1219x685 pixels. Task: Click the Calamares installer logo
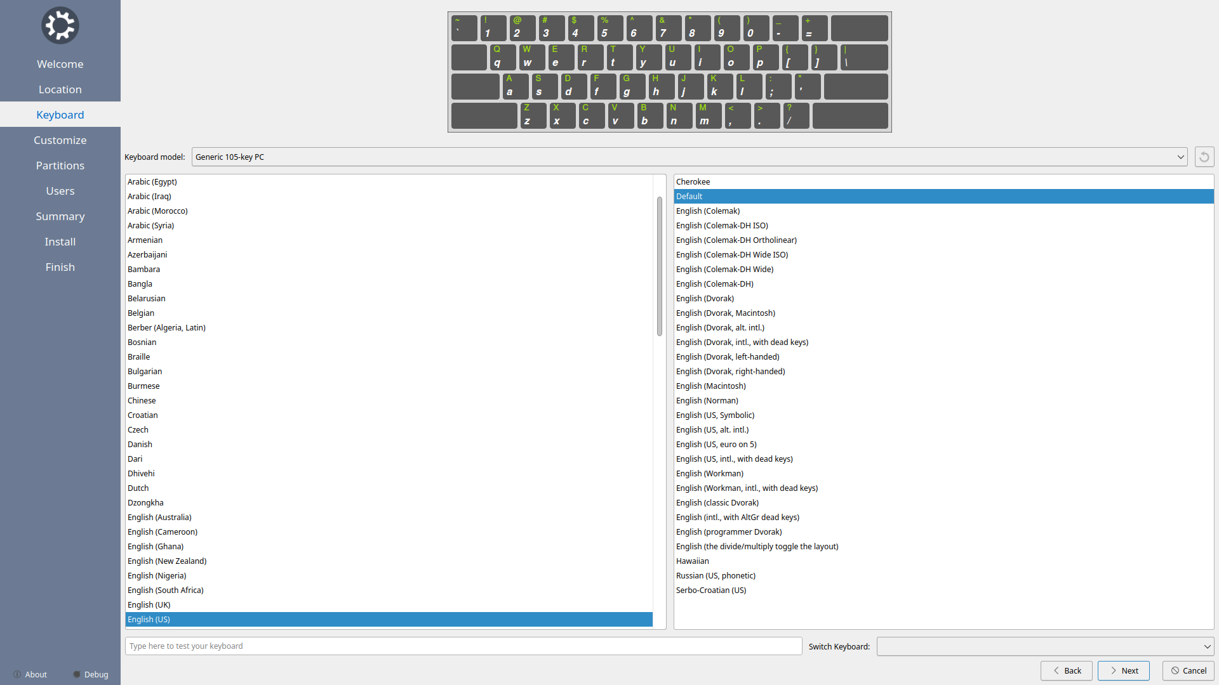coord(60,25)
